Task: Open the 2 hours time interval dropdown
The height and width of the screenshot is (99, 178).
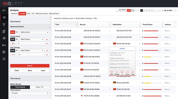Action: click(x=30, y=93)
